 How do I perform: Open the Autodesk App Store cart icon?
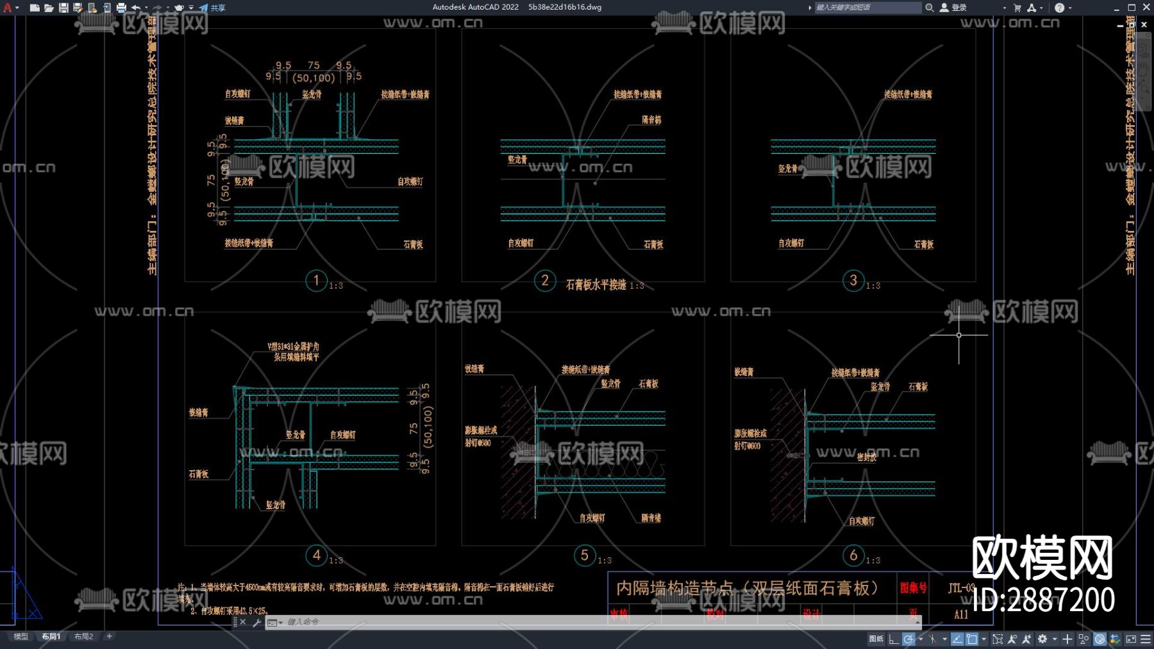pos(1017,8)
